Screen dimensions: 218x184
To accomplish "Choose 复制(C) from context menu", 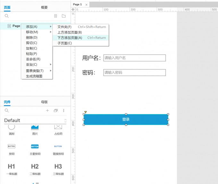I will pyautogui.click(x=37, y=48).
